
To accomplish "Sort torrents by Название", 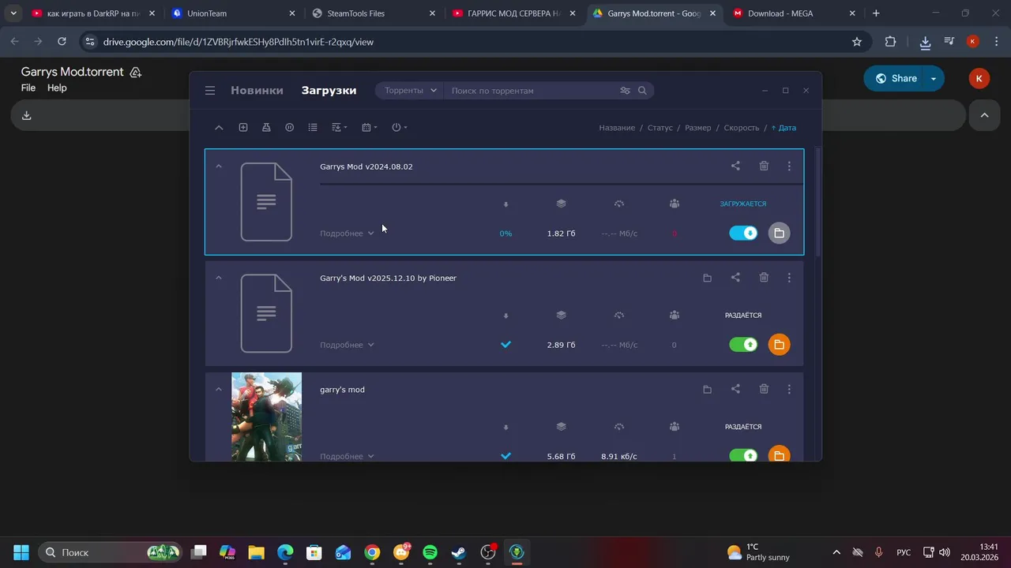I will (617, 128).
